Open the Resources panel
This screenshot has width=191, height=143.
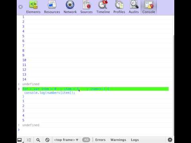[x=52, y=7]
